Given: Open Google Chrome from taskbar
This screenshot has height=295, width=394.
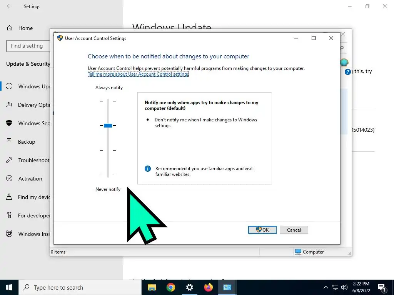Looking at the screenshot, I should coord(170,287).
